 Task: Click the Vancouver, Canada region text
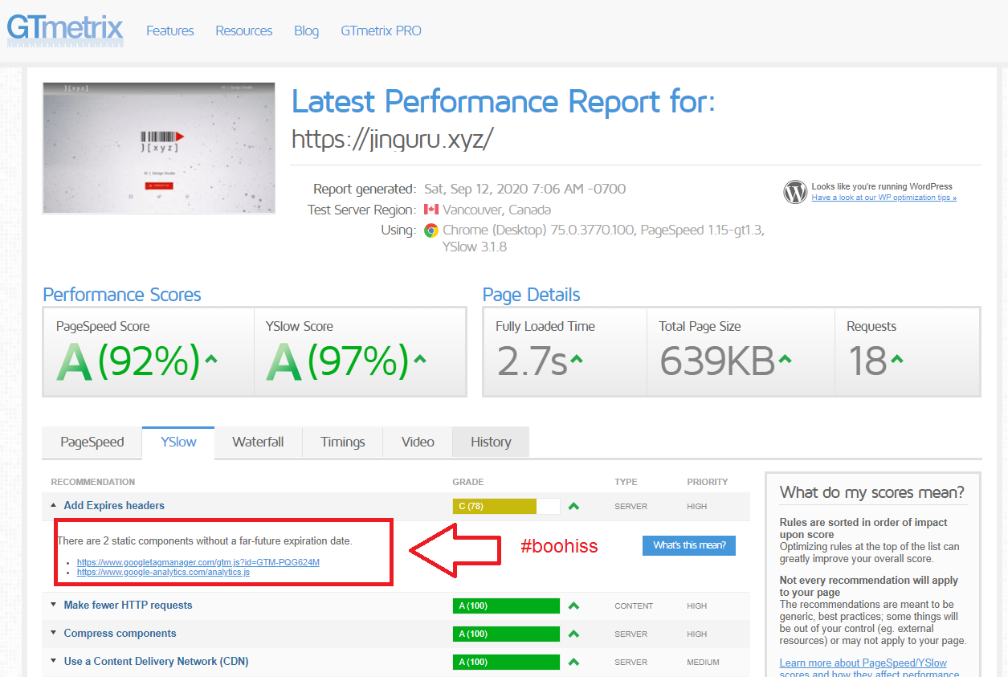point(497,210)
